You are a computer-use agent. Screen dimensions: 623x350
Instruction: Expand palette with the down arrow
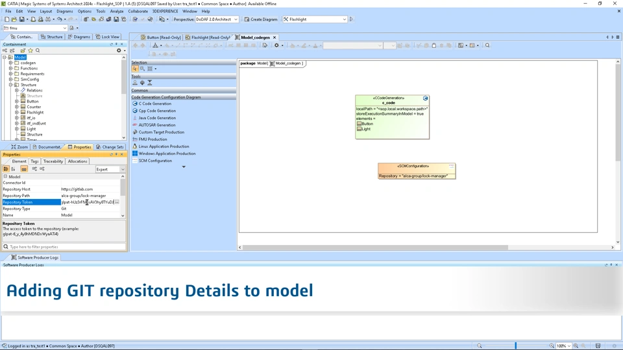(x=184, y=167)
